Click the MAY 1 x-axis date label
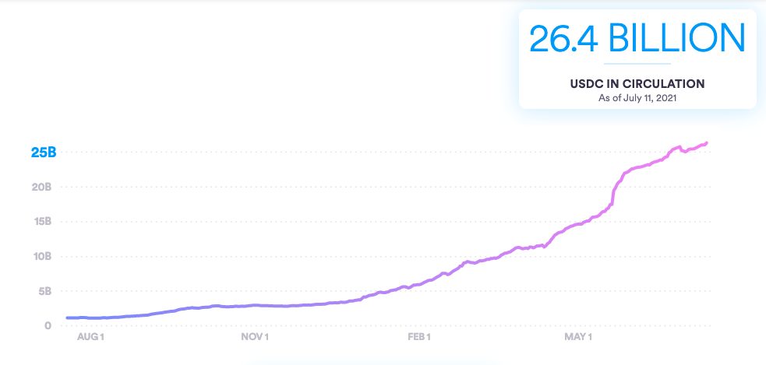 click(x=577, y=337)
